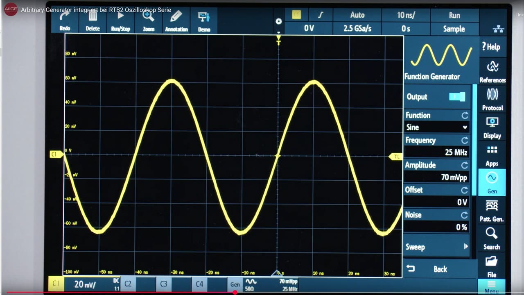
Task: Select the rising edge trigger slope
Action: (x=321, y=15)
